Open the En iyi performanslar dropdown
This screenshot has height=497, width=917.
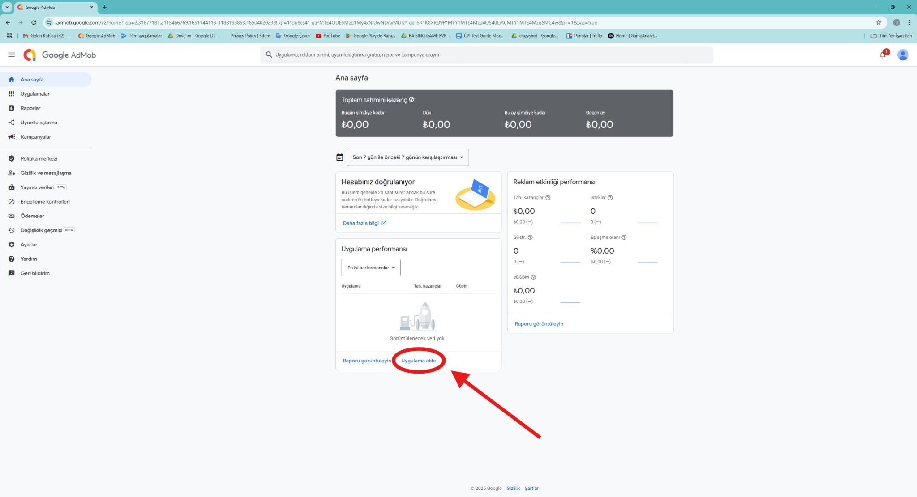click(x=371, y=268)
